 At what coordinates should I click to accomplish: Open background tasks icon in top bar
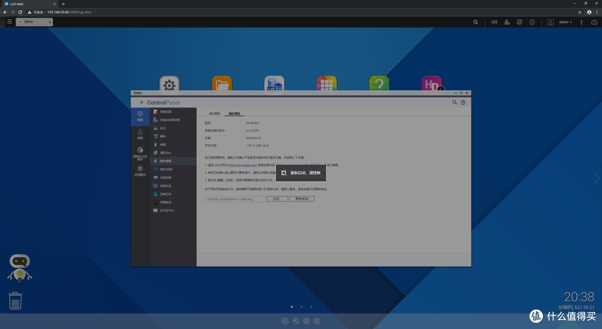pyautogui.click(x=507, y=22)
